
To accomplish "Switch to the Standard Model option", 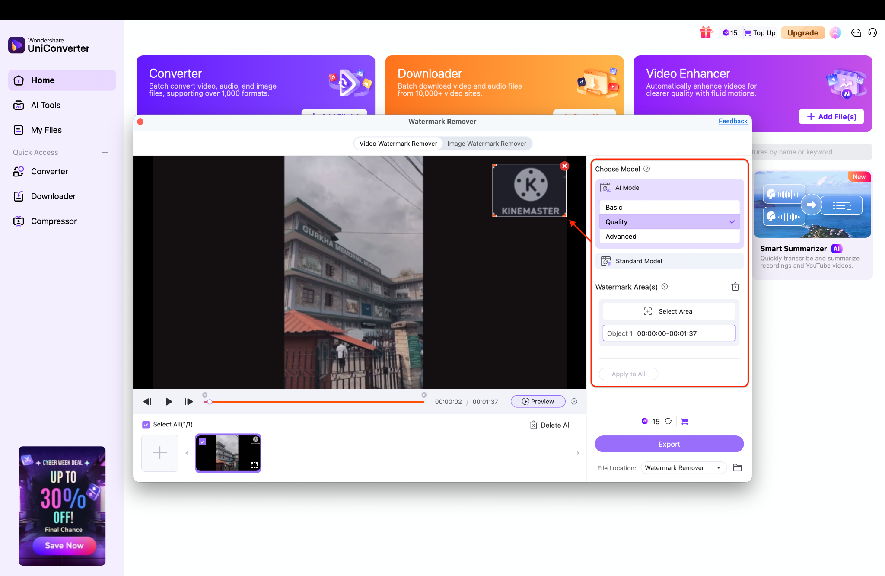I will point(669,261).
